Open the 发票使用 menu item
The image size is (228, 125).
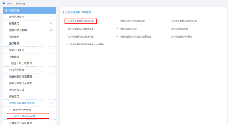(x=30, y=23)
